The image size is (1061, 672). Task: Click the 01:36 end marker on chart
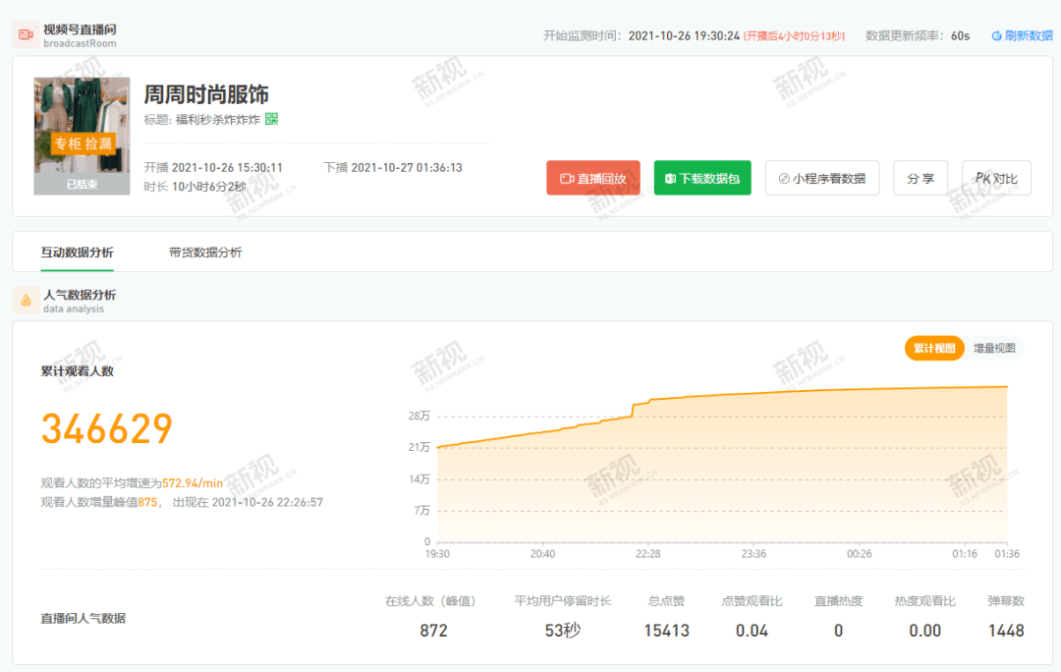(1006, 554)
